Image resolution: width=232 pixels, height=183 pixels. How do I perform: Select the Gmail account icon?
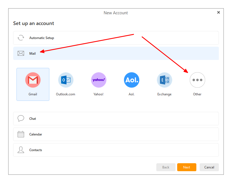pyautogui.click(x=33, y=80)
